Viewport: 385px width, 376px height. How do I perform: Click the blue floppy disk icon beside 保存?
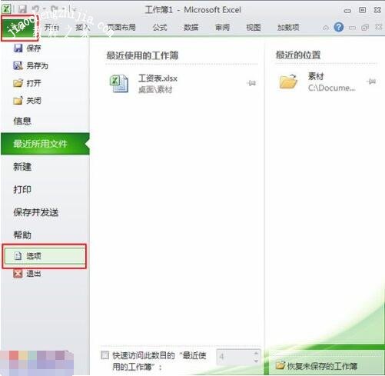(x=18, y=48)
